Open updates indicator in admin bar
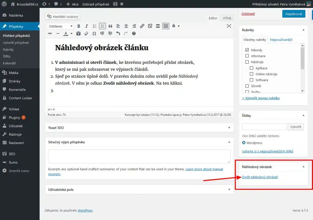 pyautogui.click(x=46, y=4)
